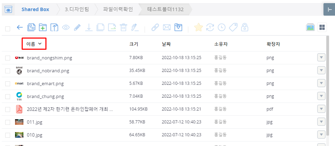The width and height of the screenshot is (335, 146).
Task: Click the 104.95KB size cell
Action: 138,109
